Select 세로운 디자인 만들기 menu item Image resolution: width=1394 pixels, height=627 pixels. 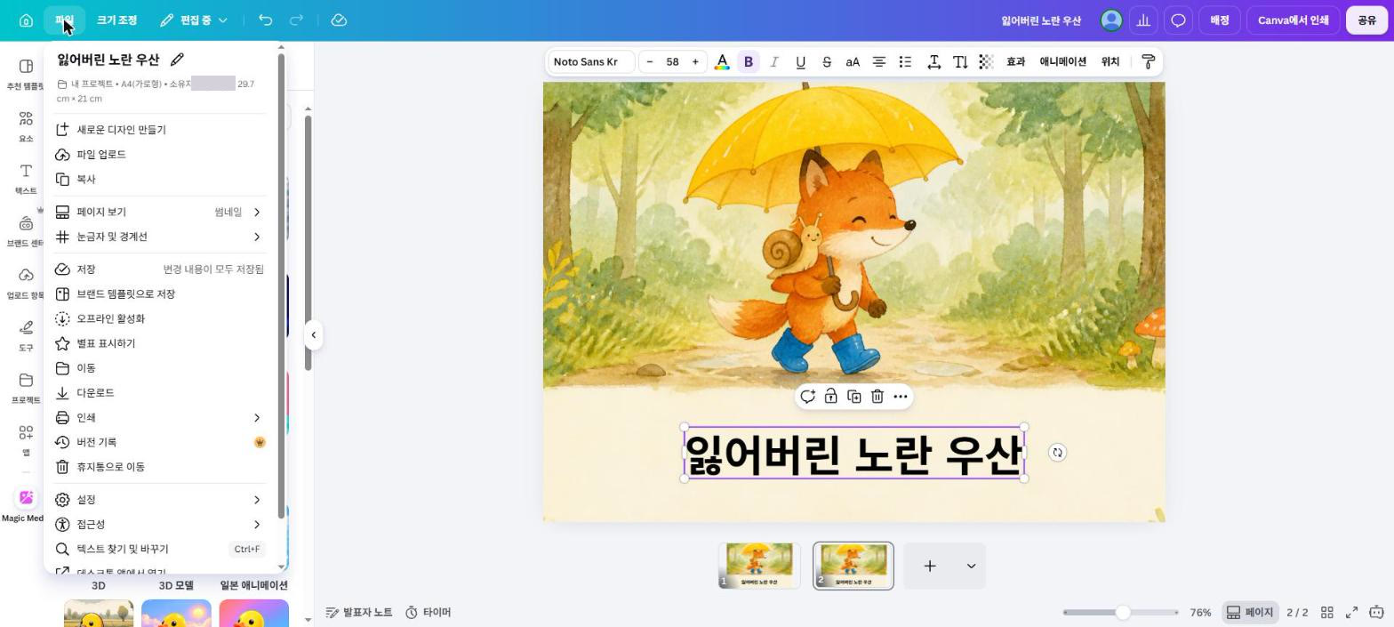click(160, 130)
